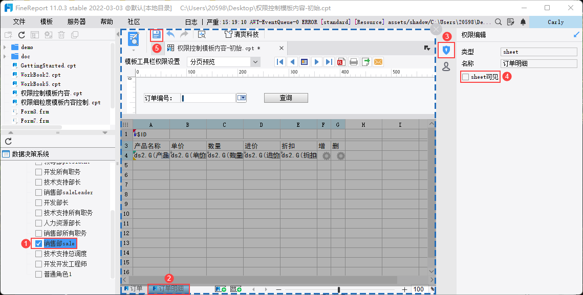Click the email envelope toolbar icon

[378, 62]
